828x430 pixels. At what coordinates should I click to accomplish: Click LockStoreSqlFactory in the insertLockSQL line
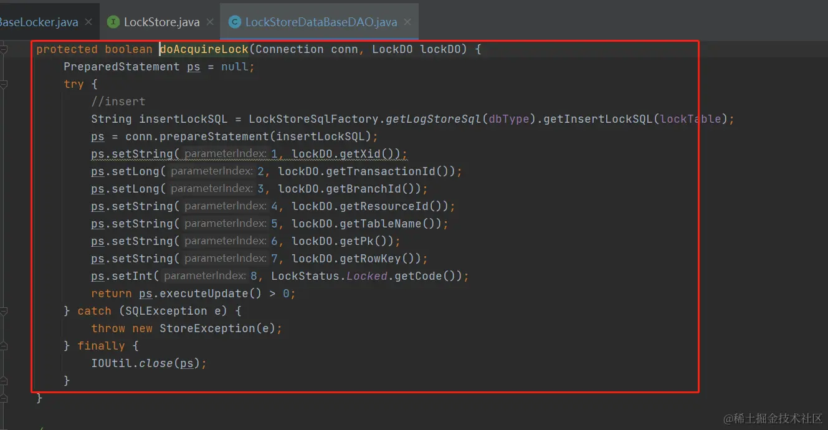[x=314, y=119]
